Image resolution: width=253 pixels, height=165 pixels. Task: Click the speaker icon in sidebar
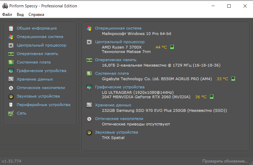click(x=11, y=96)
